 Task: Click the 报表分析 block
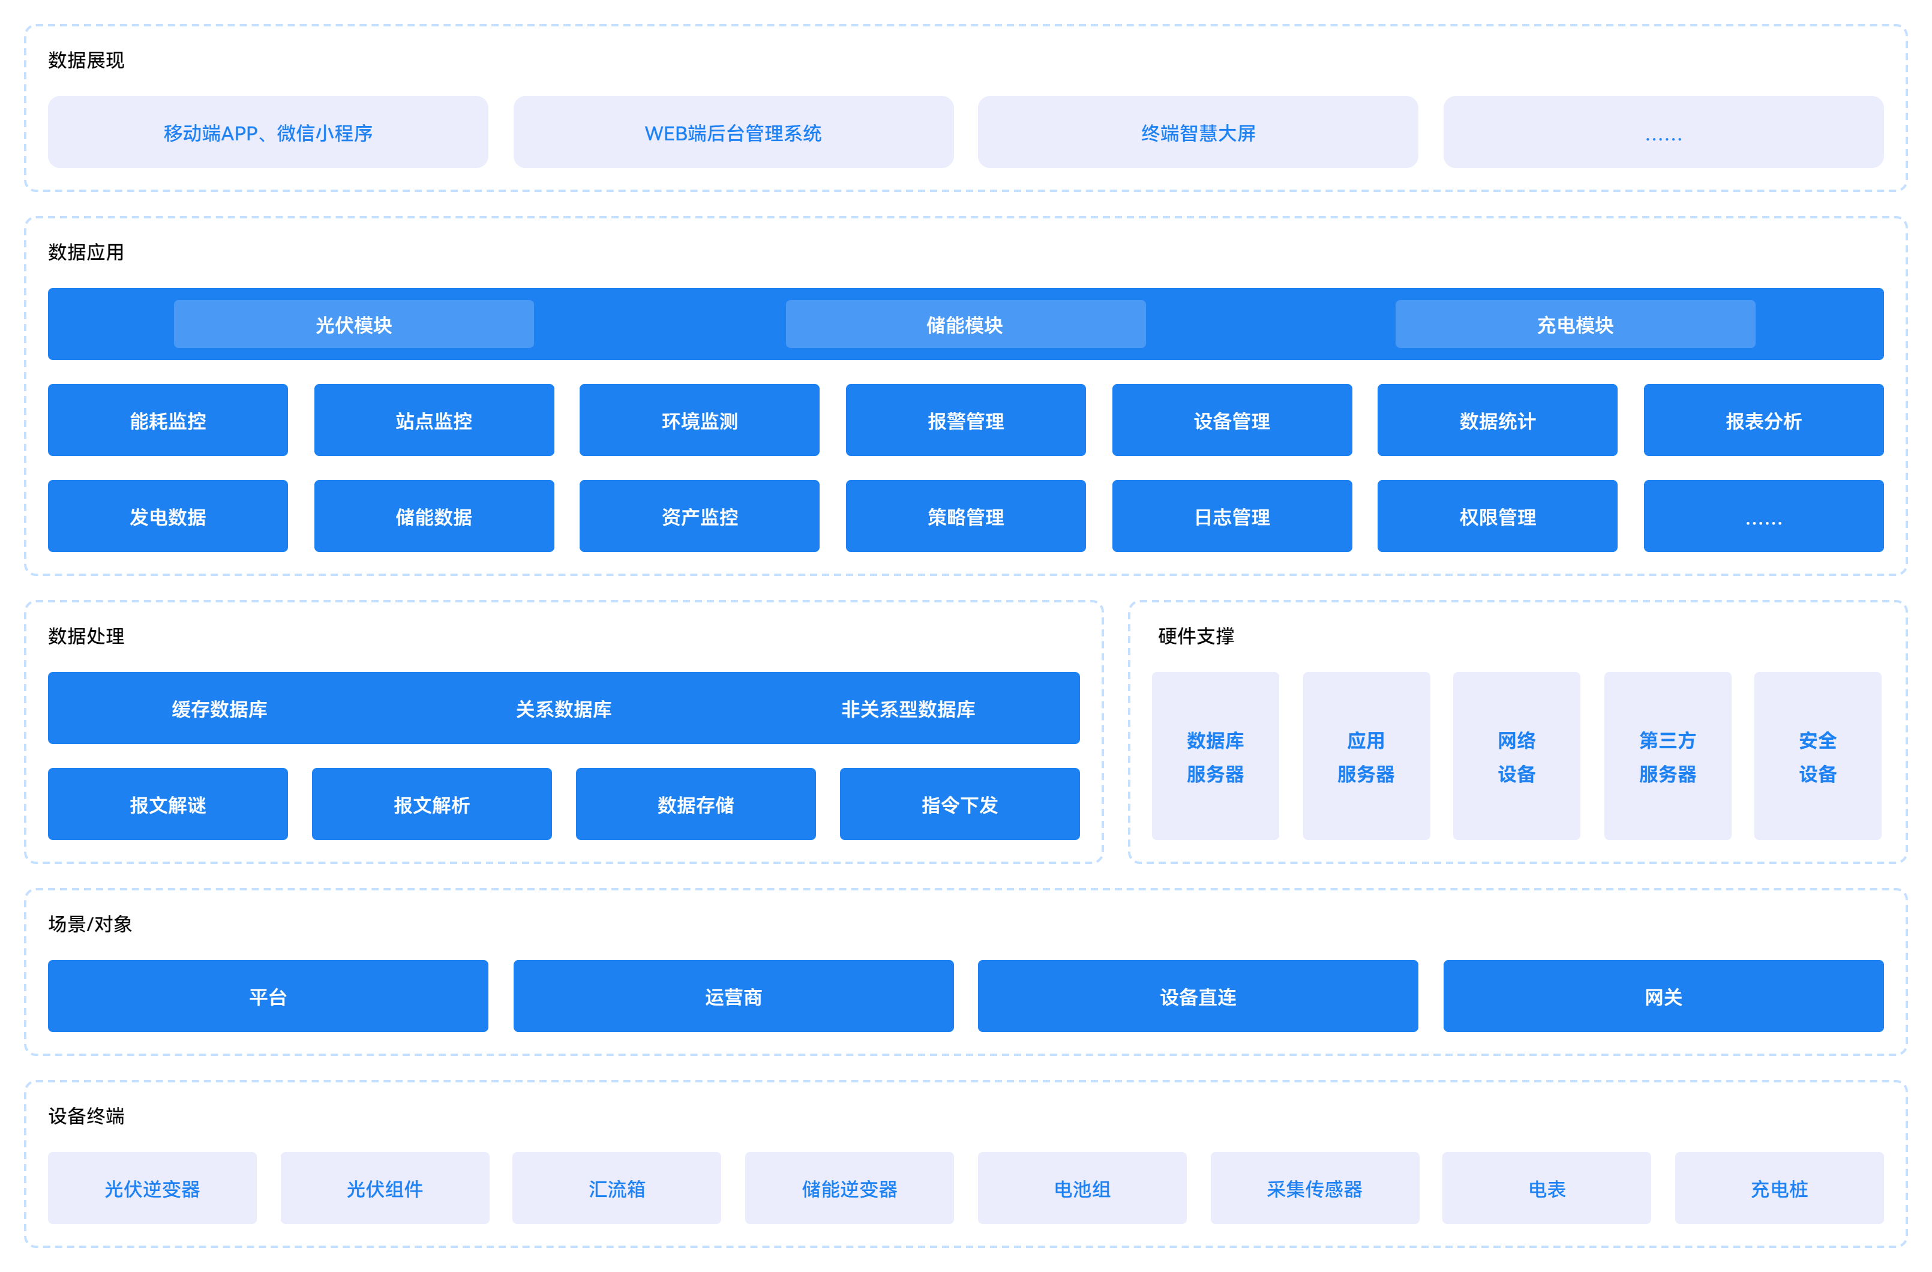(x=1763, y=421)
